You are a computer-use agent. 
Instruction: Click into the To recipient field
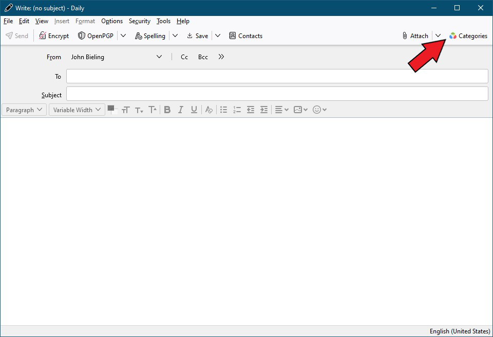pyautogui.click(x=277, y=76)
